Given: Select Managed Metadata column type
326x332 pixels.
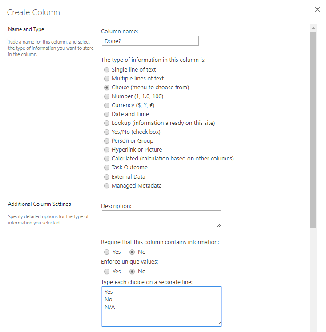Looking at the screenshot, I should coord(107,186).
